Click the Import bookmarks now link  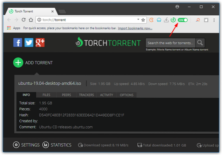point(135,28)
